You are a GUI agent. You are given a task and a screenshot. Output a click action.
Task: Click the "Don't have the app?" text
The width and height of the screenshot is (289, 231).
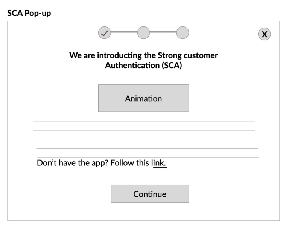[x=73, y=164]
